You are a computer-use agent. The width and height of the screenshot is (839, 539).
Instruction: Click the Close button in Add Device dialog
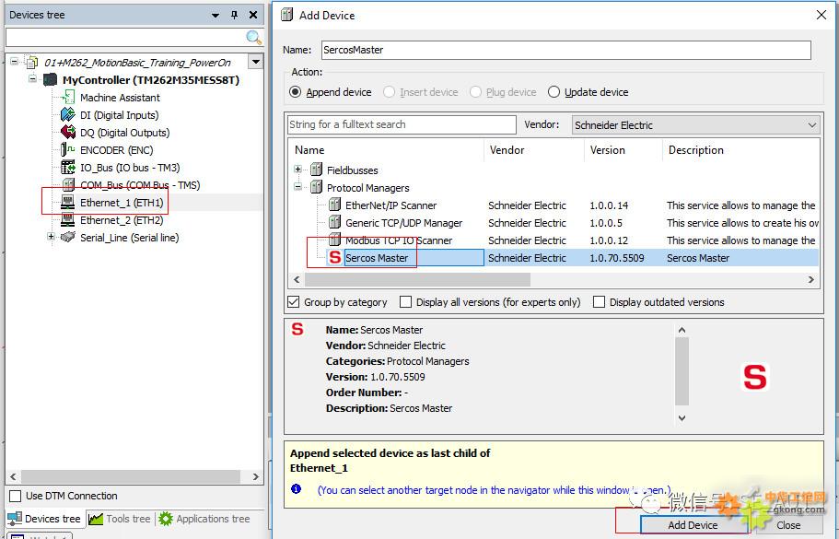(x=788, y=525)
